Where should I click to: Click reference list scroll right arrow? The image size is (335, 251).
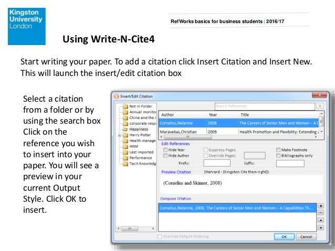tap(316, 137)
